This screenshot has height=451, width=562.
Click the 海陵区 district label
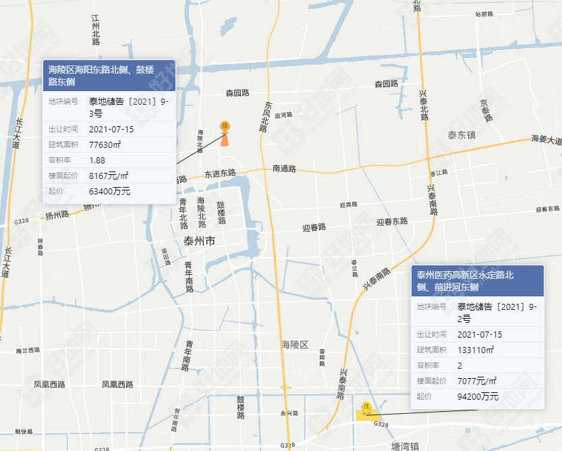click(295, 345)
